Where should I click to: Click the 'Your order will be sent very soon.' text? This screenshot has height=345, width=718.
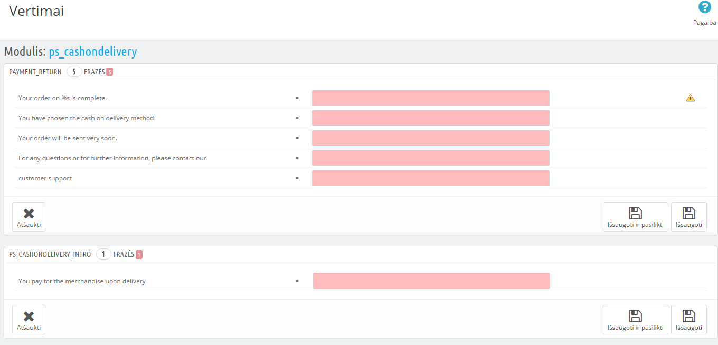click(68, 138)
